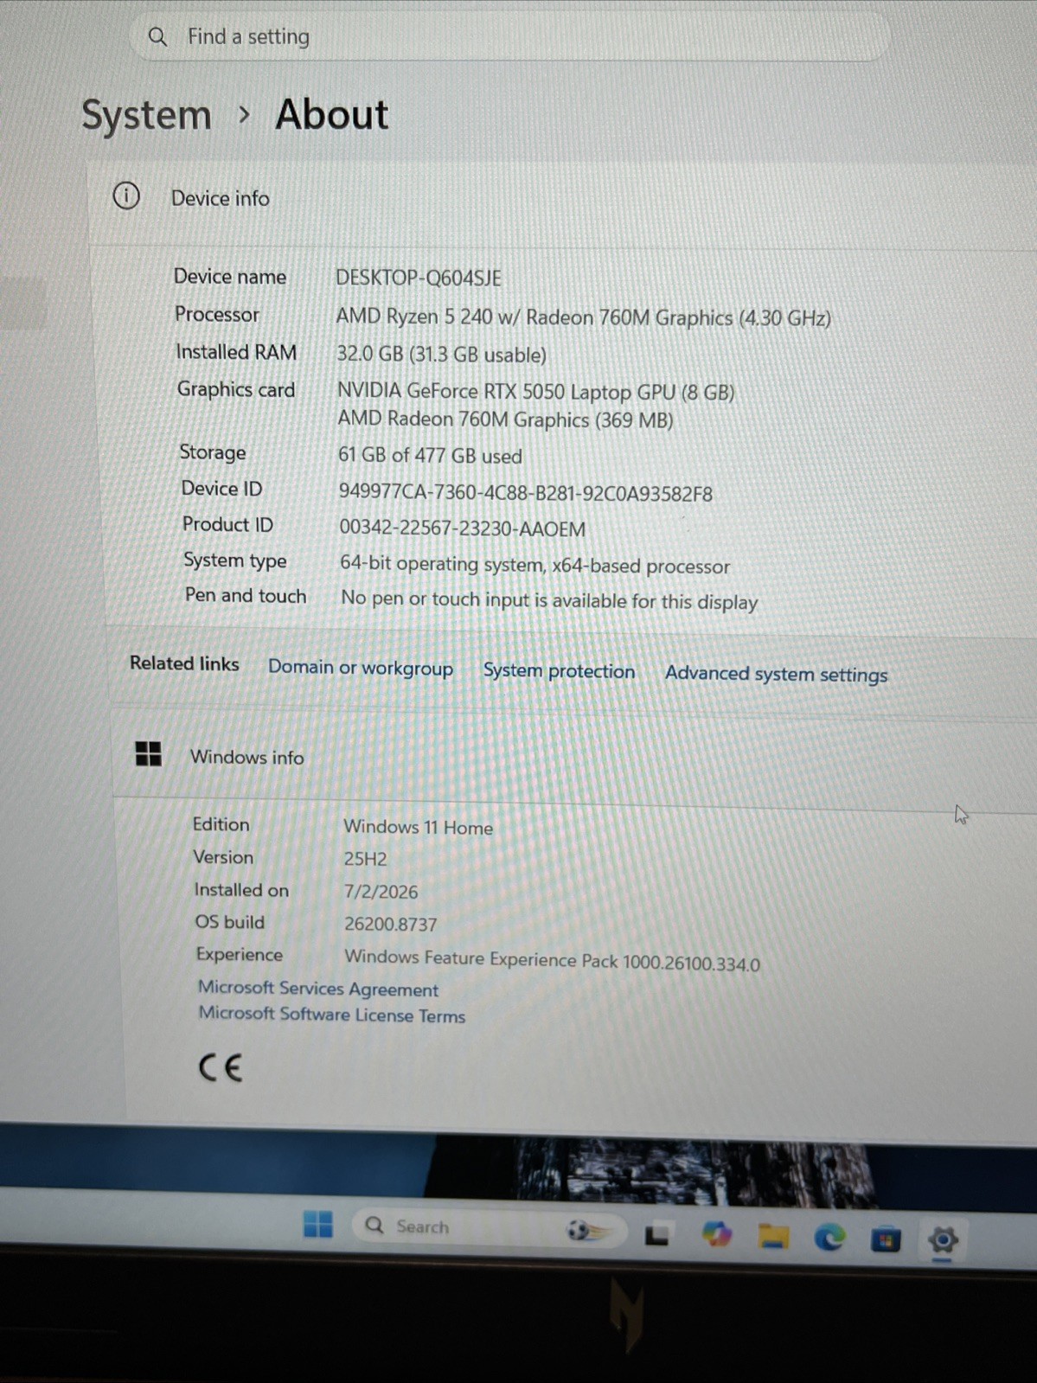1037x1383 pixels.
Task: Click the Device info circle icon
Action: [x=126, y=196]
